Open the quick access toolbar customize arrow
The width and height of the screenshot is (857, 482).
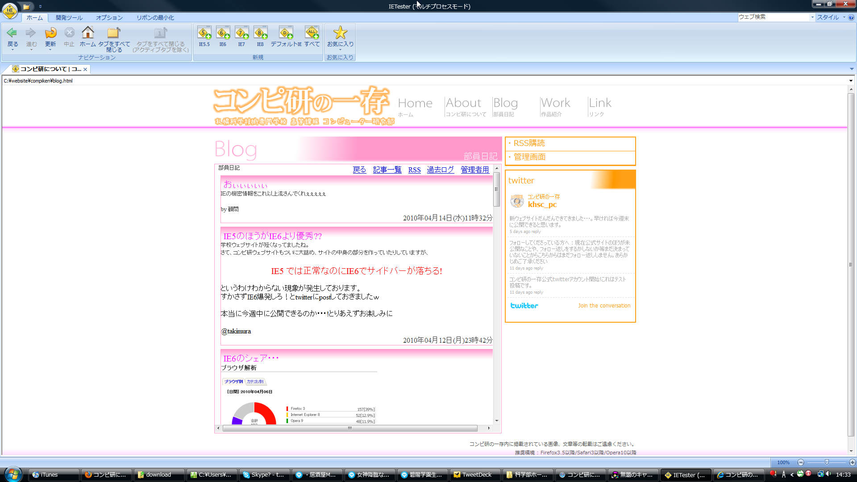pos(40,7)
